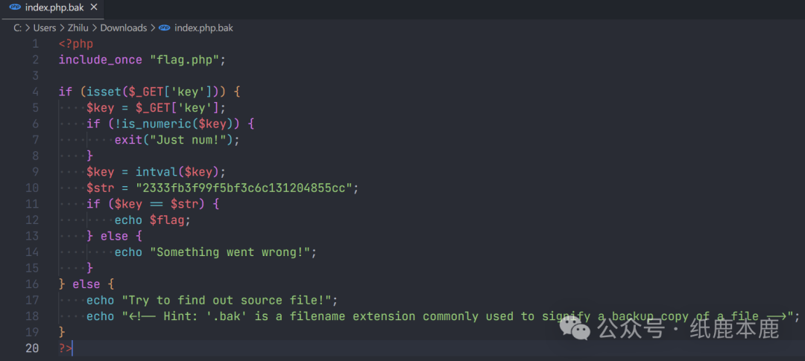Viewport: 805px width, 361px height.
Task: Click the PHP file icon in the index.php.bak tab
Action: point(15,8)
